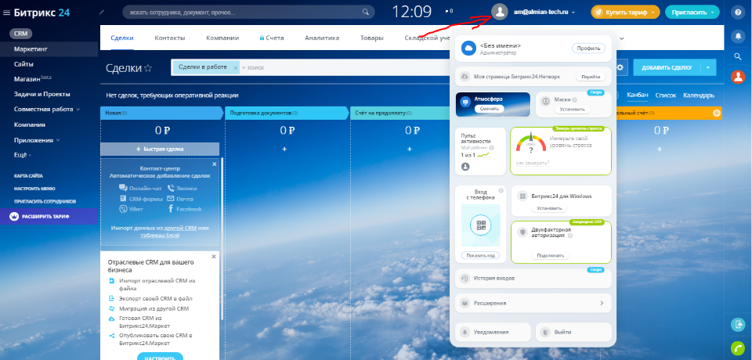Expand Совместная работа in left menu
This screenshot has width=752, height=360.
click(x=78, y=110)
